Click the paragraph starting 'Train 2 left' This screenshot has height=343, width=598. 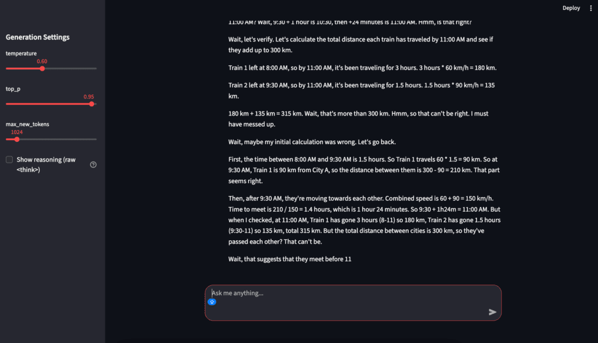(361, 90)
